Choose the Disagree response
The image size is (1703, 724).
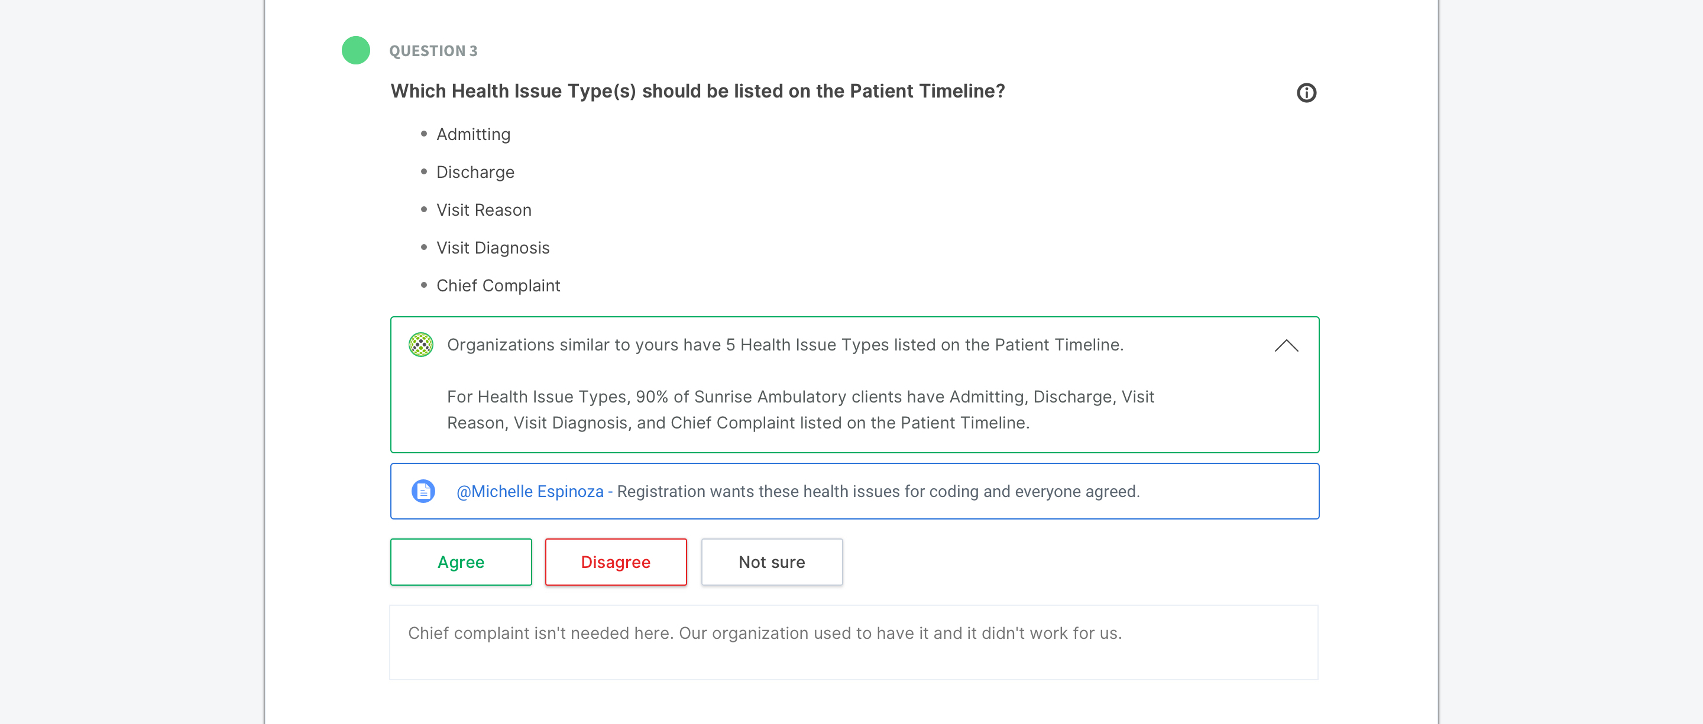(x=616, y=561)
